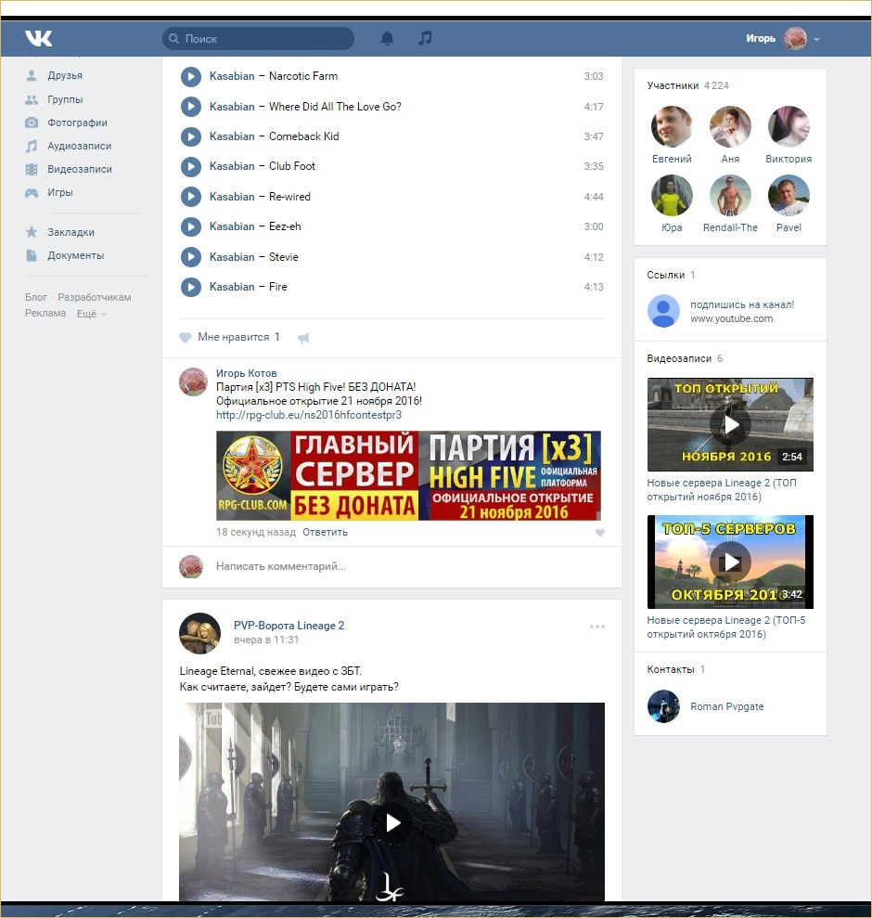Viewport: 872px width, 918px height.
Task: Open the подпишись на канал! YouTube link
Action: (742, 304)
